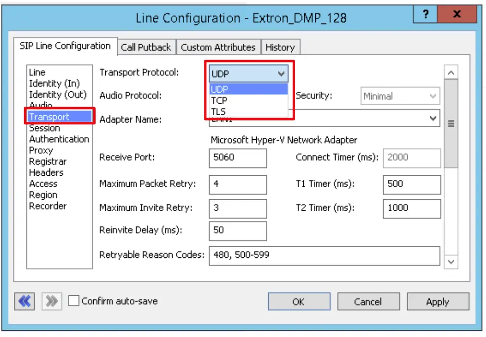This screenshot has height=337, width=486.
Task: Click the Receive Port field
Action: point(238,158)
